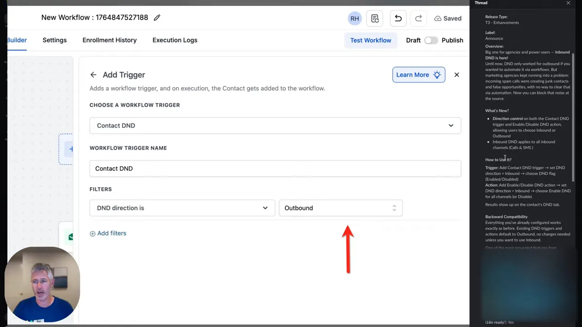Screen dimensions: 582x327
Task: Switch to the Settings tab
Action: pyautogui.click(x=55, y=40)
